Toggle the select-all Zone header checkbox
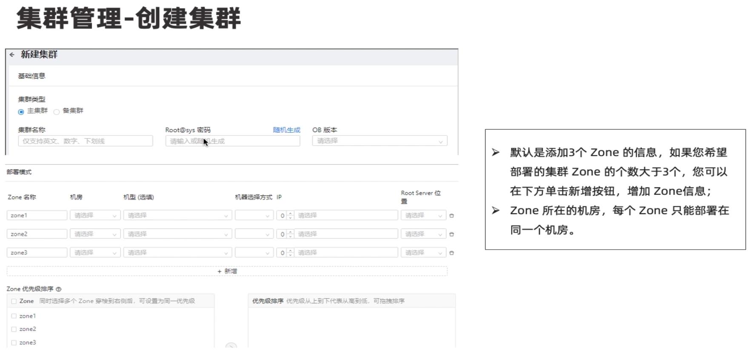Viewport: 748px width, 352px height. [14, 301]
